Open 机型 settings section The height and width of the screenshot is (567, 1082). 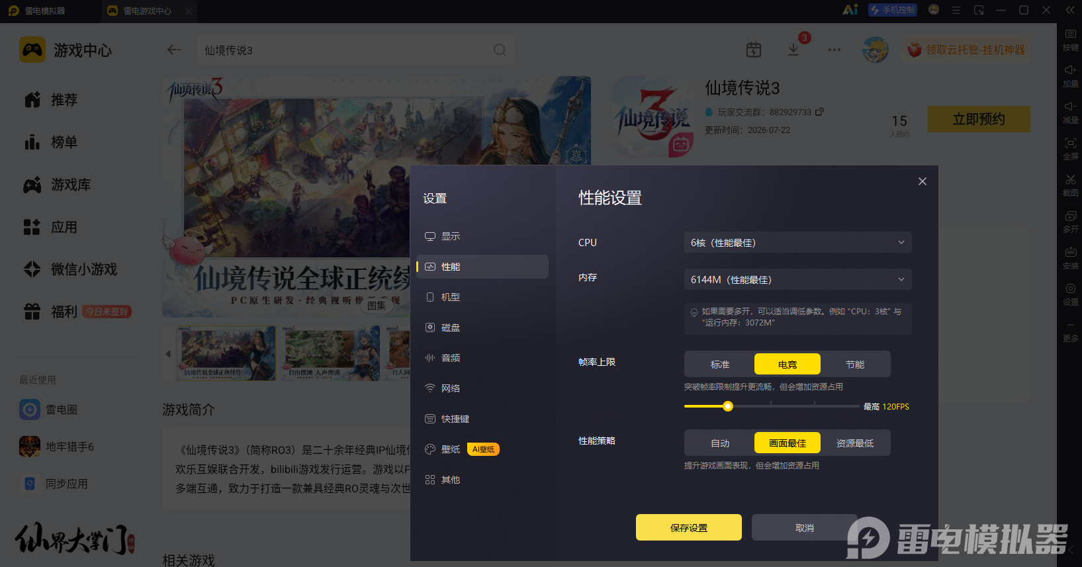482,297
